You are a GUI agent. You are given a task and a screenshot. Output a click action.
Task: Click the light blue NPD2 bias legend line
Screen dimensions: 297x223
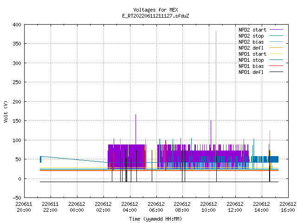point(276,42)
